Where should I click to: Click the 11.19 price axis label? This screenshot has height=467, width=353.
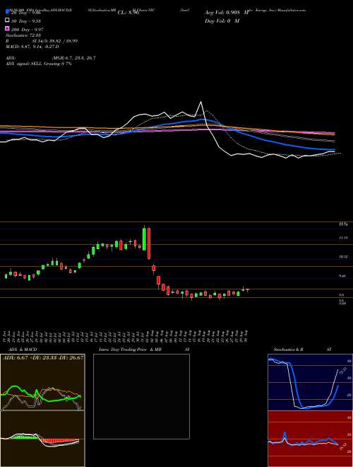(343, 238)
